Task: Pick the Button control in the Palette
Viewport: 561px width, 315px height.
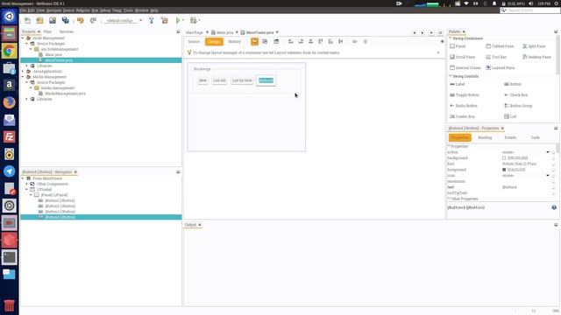Action: coord(512,84)
